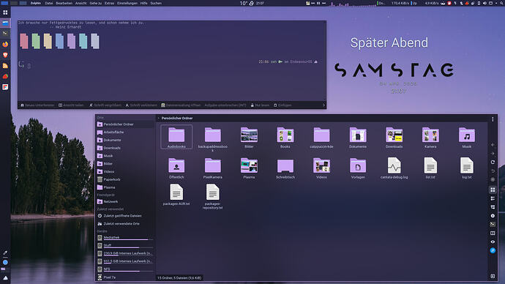Image resolution: width=505 pixels, height=284 pixels.
Task: Switch Dolphin to details tree view mode
Action: point(493,207)
